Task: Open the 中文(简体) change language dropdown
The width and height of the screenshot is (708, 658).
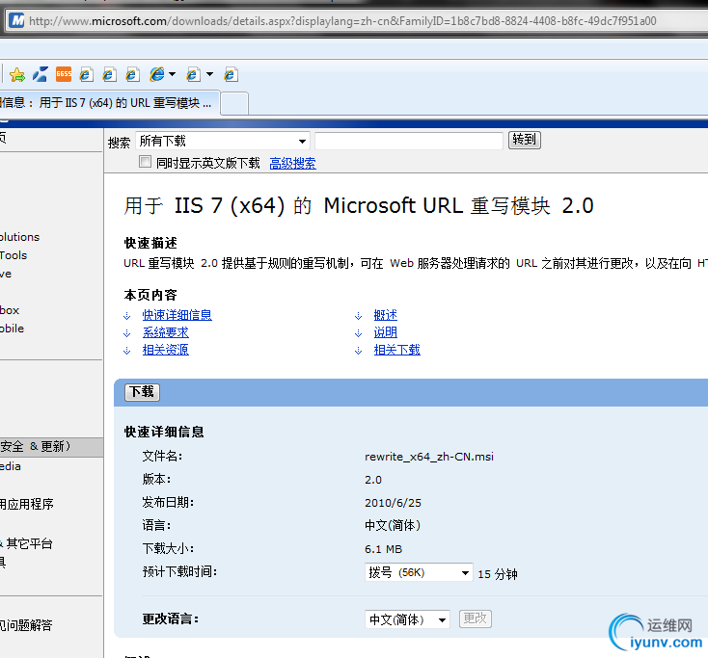Action: coord(407,619)
